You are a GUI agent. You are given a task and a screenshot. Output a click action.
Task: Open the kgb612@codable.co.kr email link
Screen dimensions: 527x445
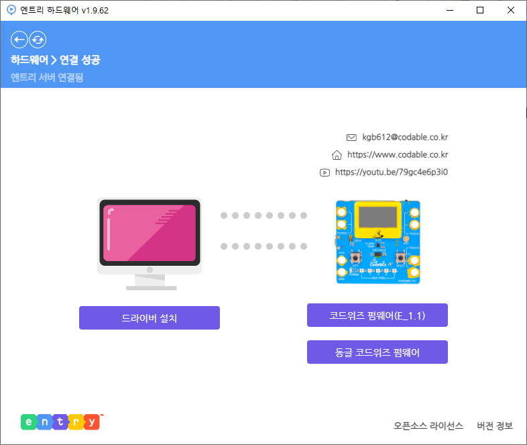(x=405, y=137)
